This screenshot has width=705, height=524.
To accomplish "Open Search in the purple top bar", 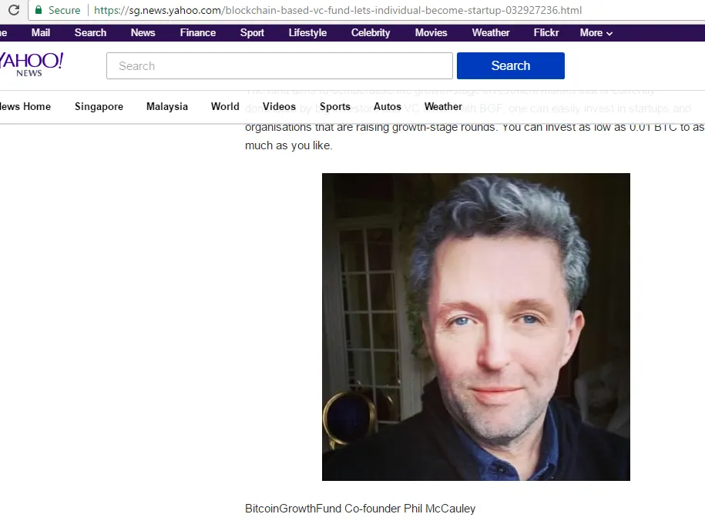I will coord(90,33).
